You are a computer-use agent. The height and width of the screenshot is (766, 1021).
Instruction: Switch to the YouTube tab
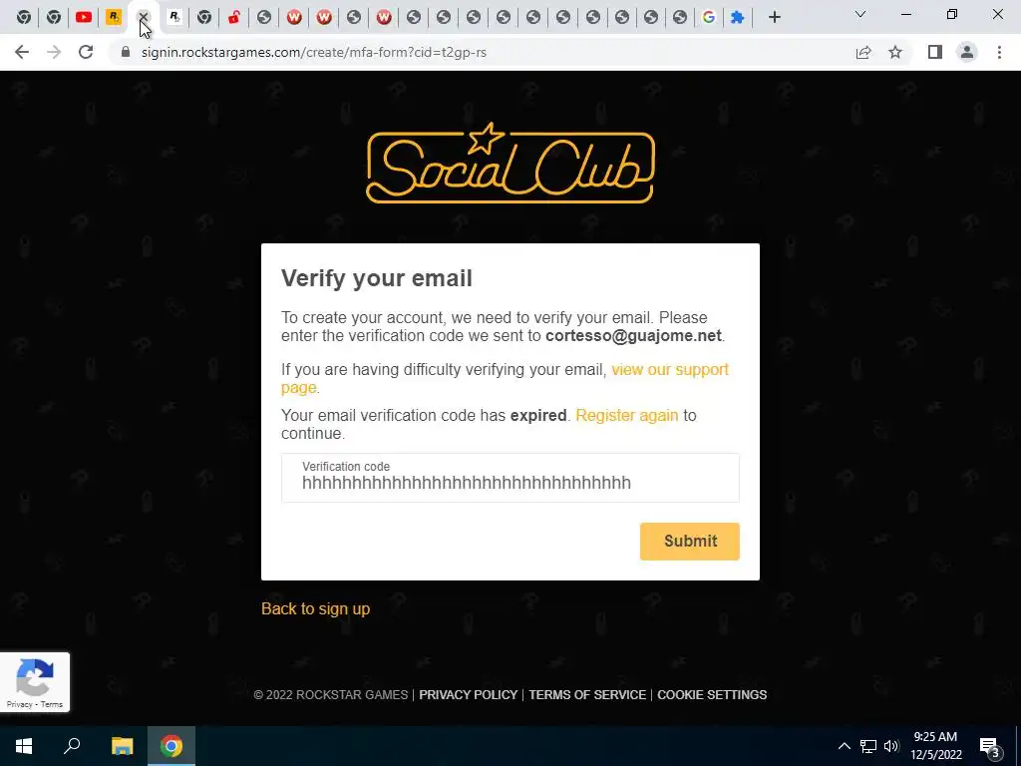pos(84,18)
